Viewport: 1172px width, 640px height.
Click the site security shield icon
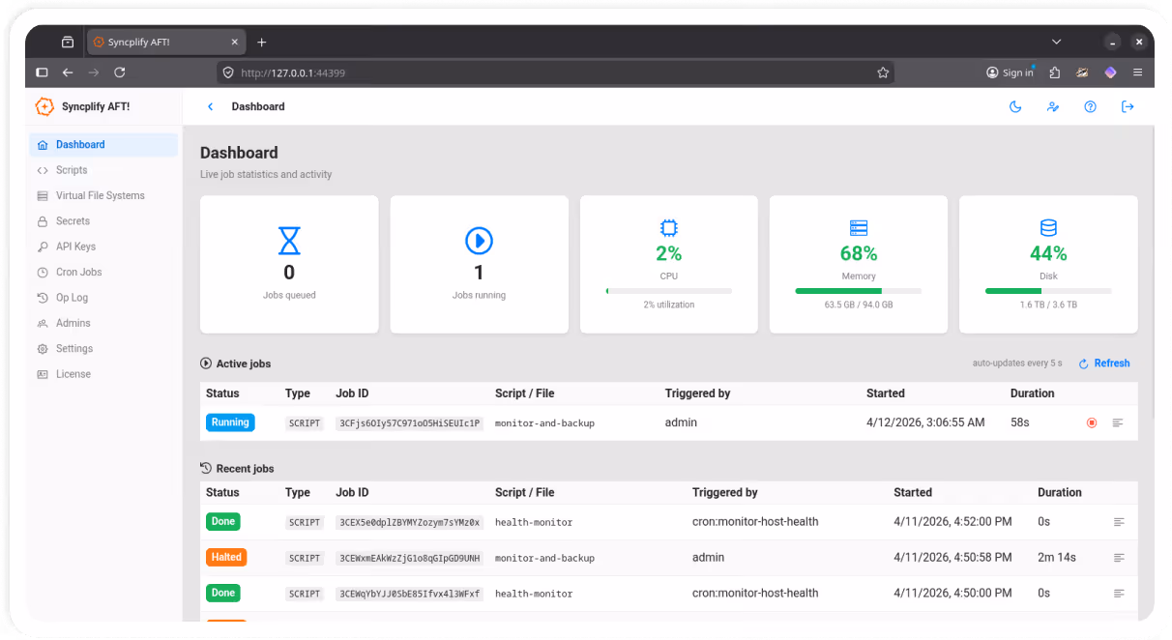228,73
